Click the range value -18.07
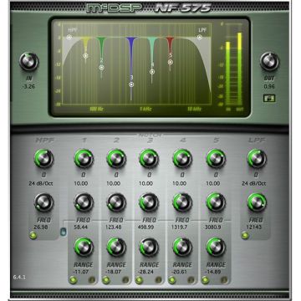Screen dimensions: 301x301 pyautogui.click(x=113, y=271)
